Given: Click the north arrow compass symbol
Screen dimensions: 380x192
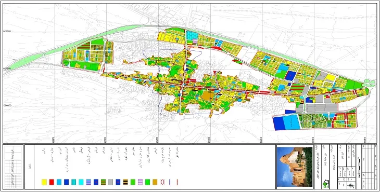Looking at the screenshot, I should [x=350, y=185].
